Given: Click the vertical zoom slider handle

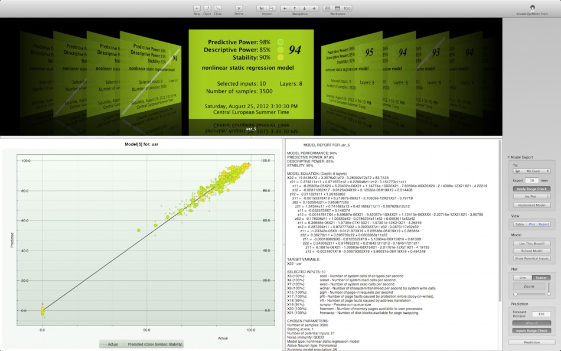Looking at the screenshot, I should pyautogui.click(x=549, y=294).
